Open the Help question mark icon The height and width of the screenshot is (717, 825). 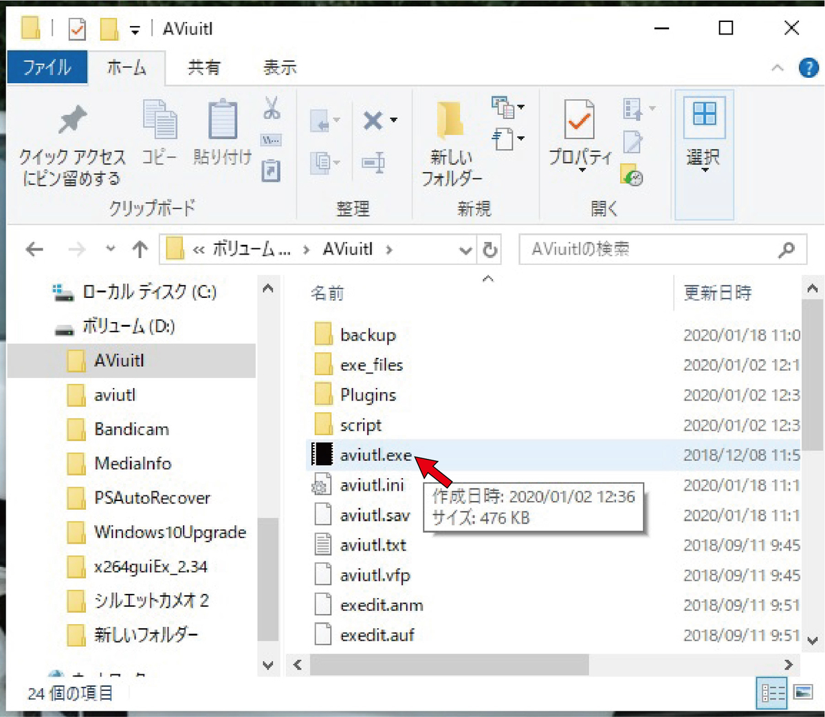coord(808,67)
